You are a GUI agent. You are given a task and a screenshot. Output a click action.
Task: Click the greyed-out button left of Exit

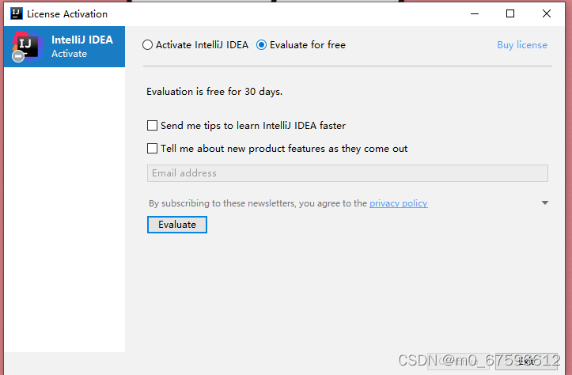(x=457, y=360)
